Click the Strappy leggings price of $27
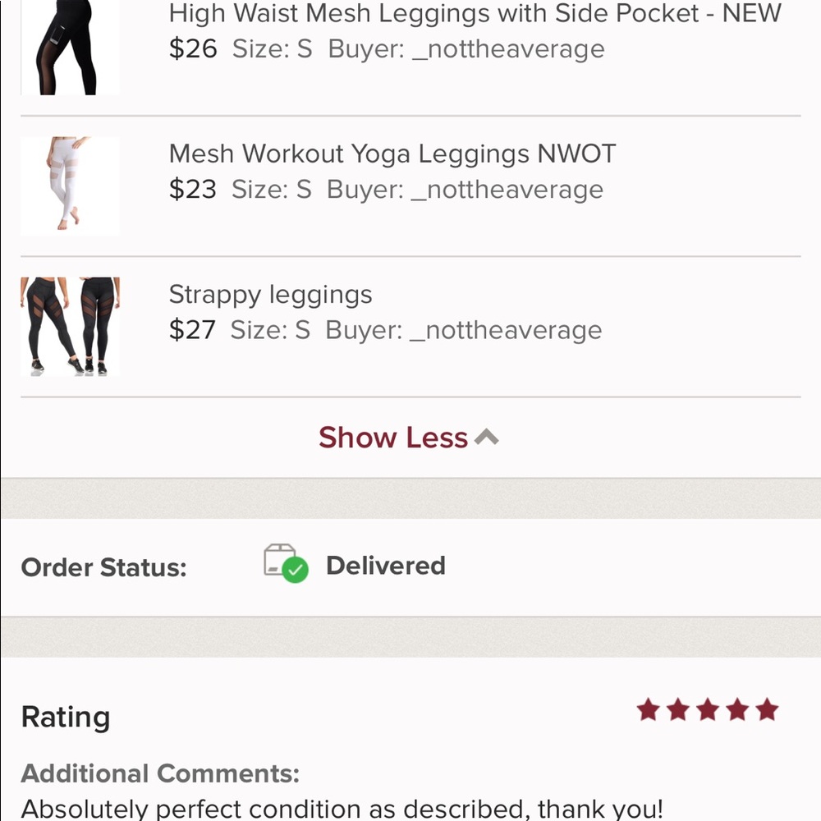Viewport: 821px width, 821px height. point(192,330)
